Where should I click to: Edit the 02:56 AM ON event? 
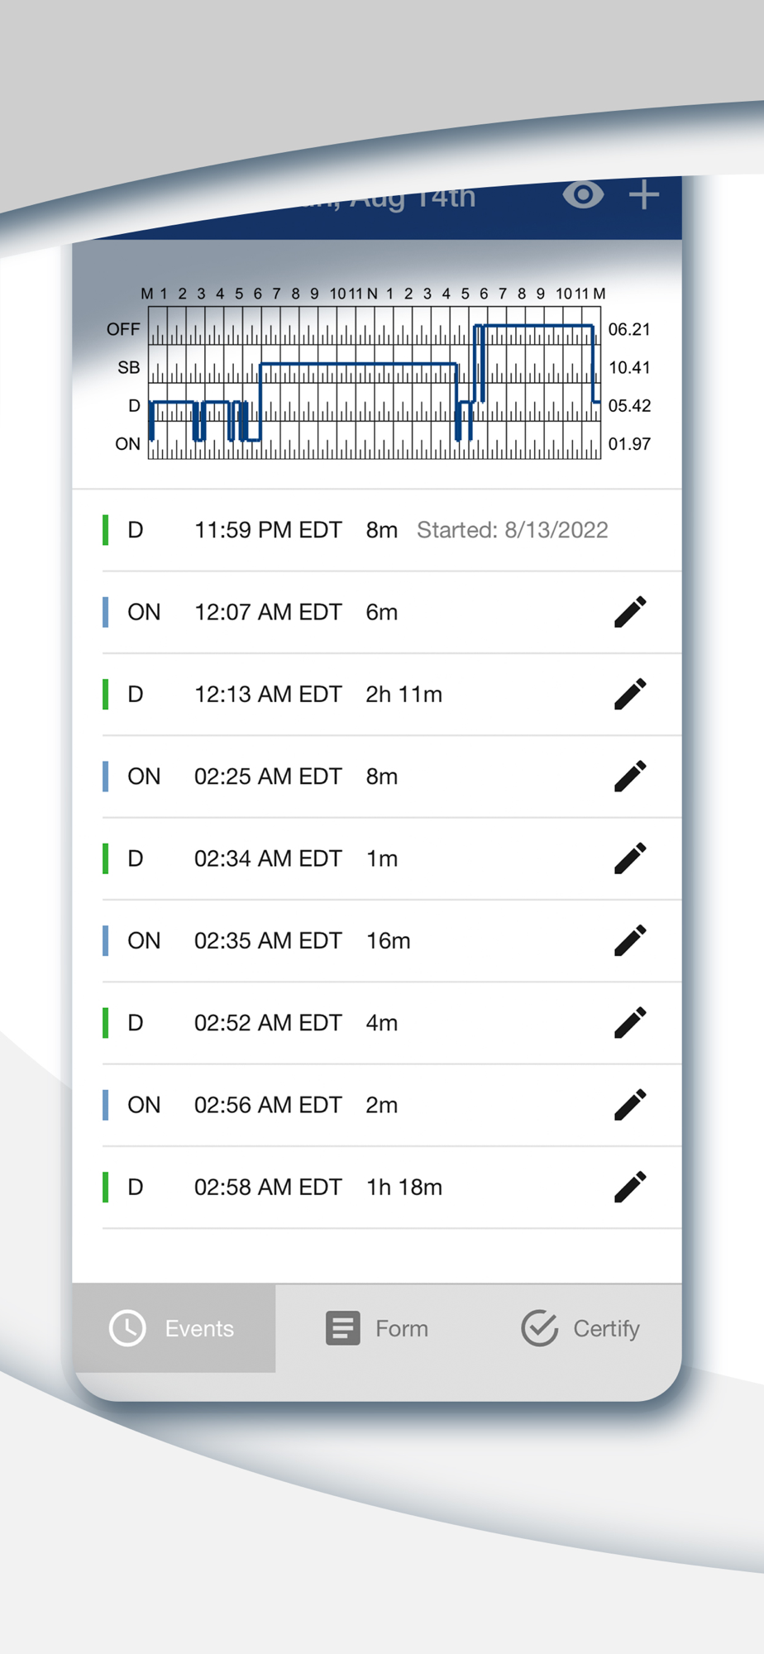pos(630,1105)
